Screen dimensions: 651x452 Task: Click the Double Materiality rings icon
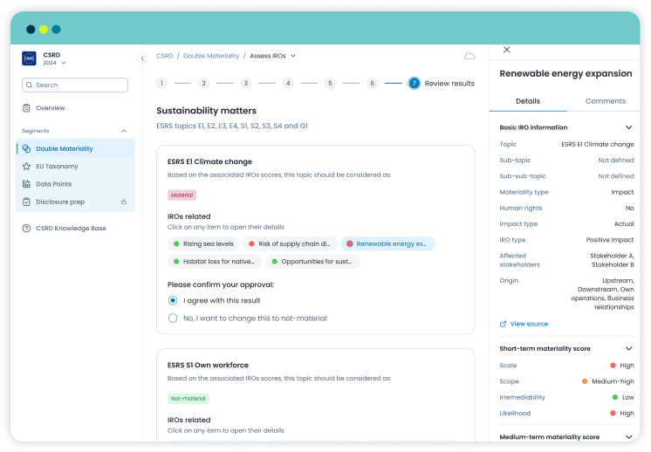(x=26, y=148)
